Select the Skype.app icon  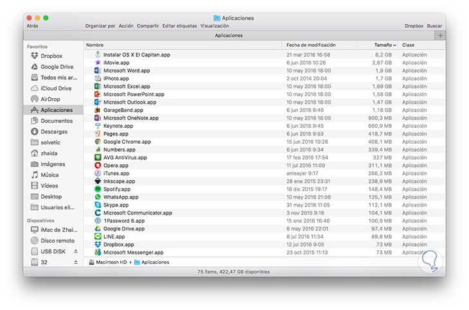[x=98, y=205]
